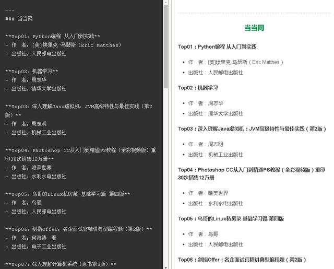This screenshot has width=334, height=269.
Task: Click editor line '- 出版社: 机械工业出版社'
Action: tap(36, 133)
